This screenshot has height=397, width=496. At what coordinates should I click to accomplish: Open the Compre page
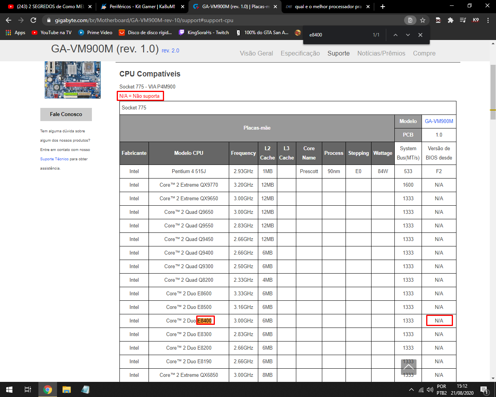[424, 54]
